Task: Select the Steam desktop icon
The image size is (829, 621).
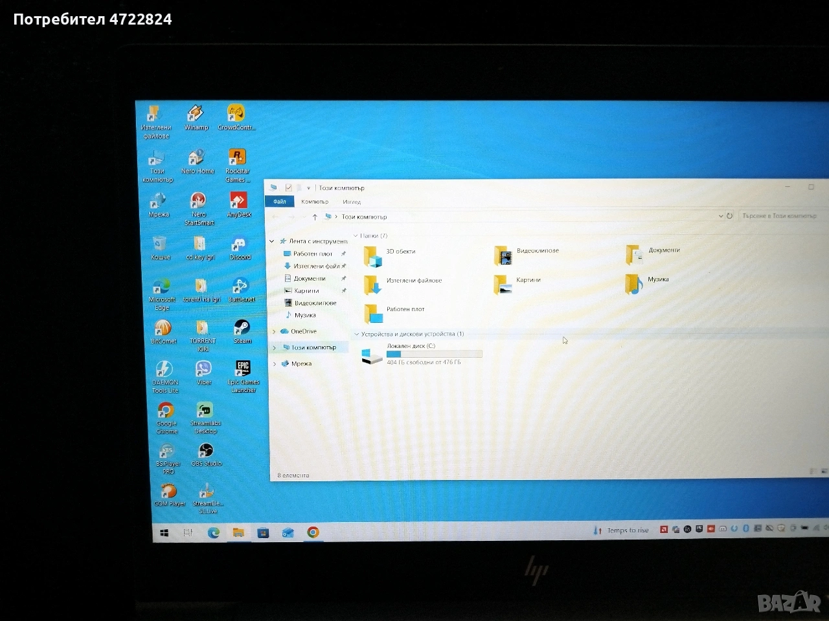Action: point(242,332)
